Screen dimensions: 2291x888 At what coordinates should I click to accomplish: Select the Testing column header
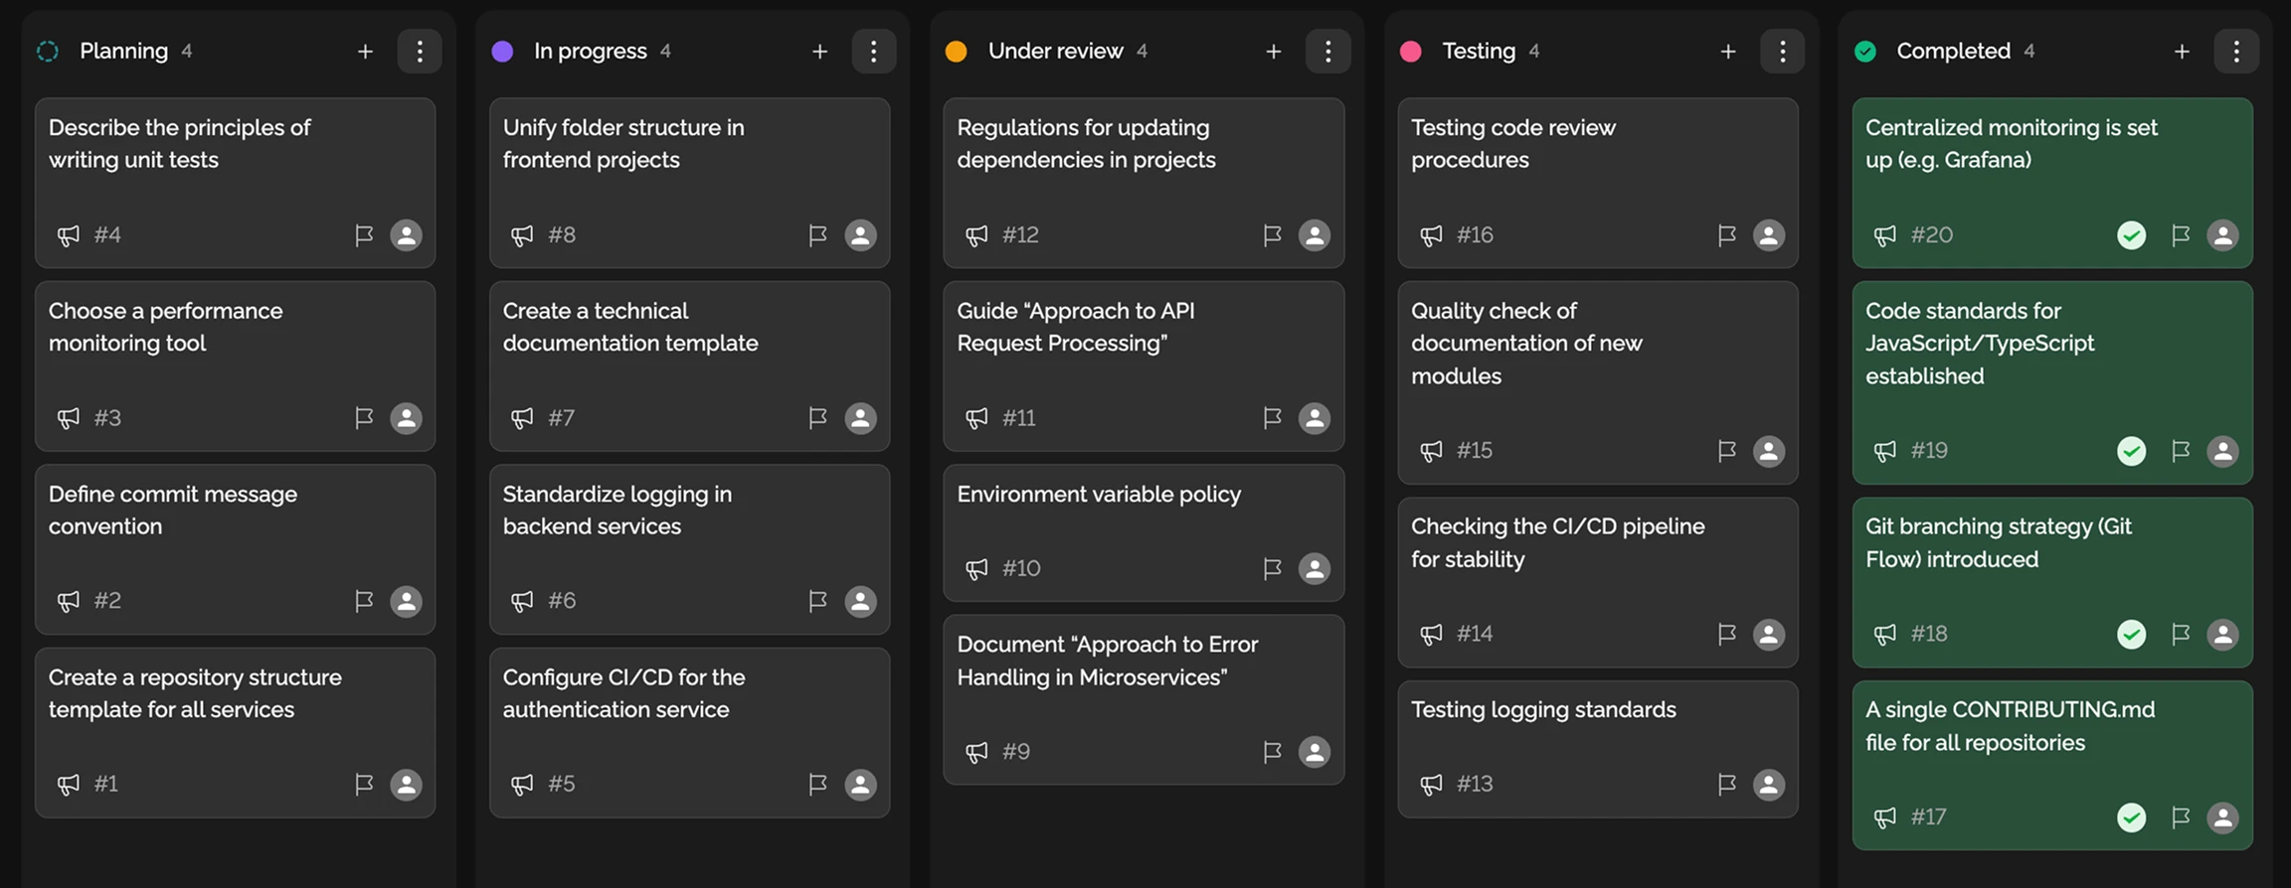[x=1478, y=52]
